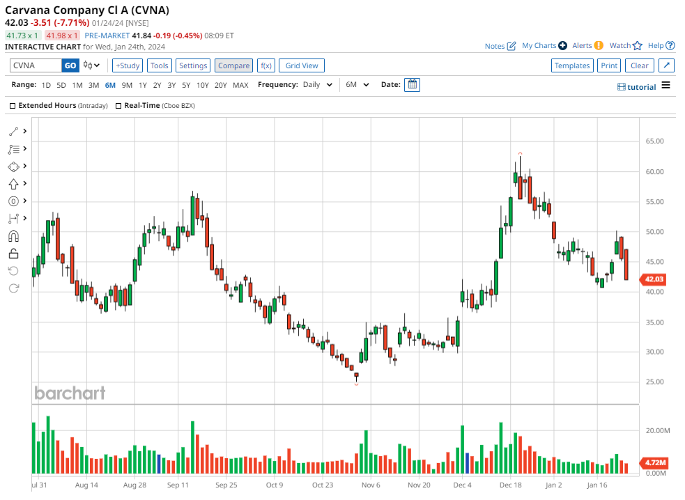This screenshot has height=500, width=685.
Task: Expand annotation tool options chevron
Action: coord(25,148)
